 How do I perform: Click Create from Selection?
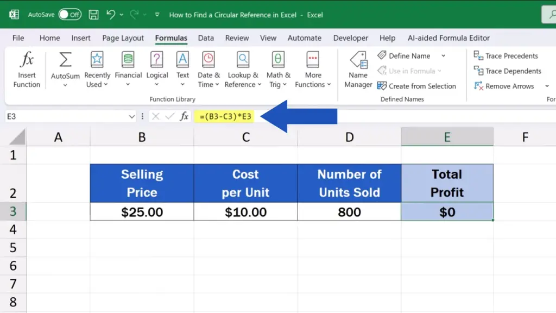(416, 86)
